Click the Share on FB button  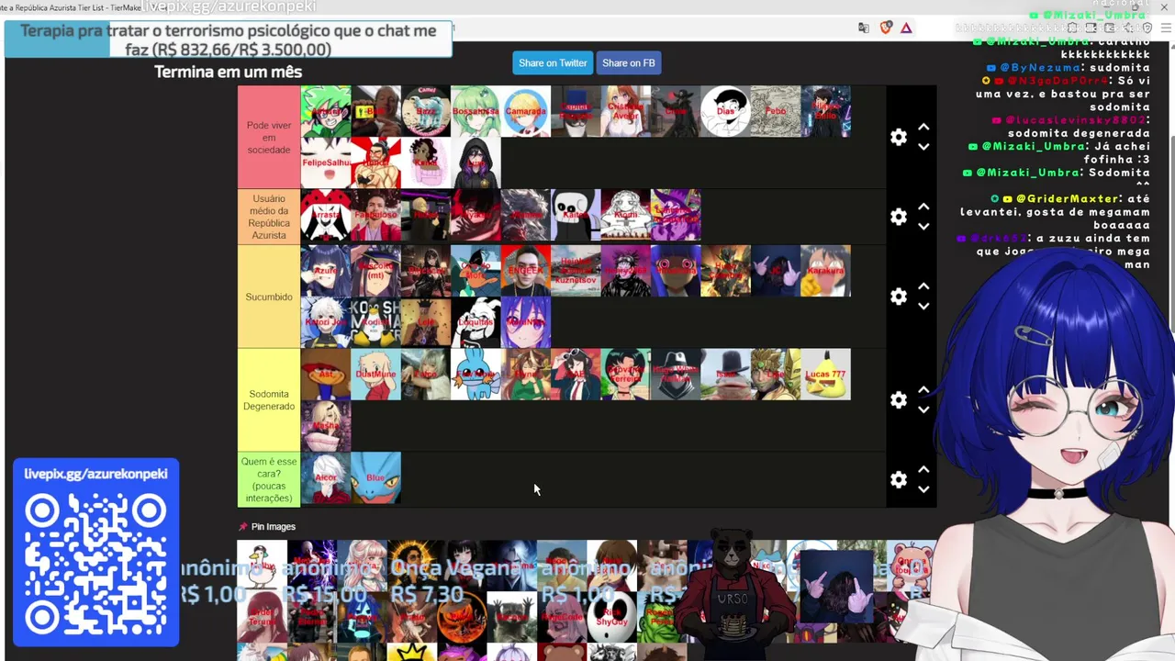[x=629, y=63]
